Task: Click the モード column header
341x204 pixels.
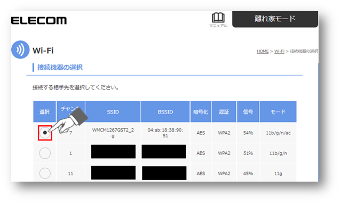Action: [278, 112]
